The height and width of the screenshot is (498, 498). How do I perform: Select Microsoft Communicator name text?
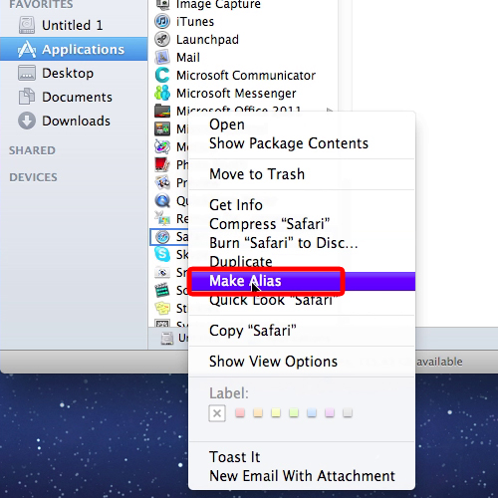(246, 76)
